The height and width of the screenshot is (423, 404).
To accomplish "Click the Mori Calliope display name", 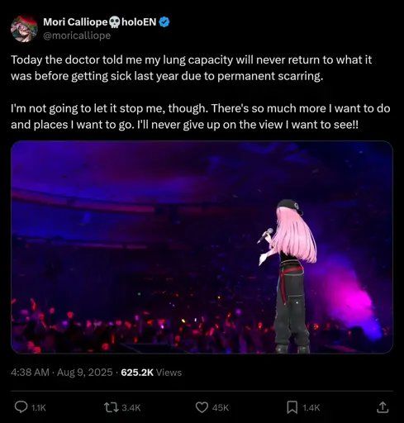I will click(75, 22).
